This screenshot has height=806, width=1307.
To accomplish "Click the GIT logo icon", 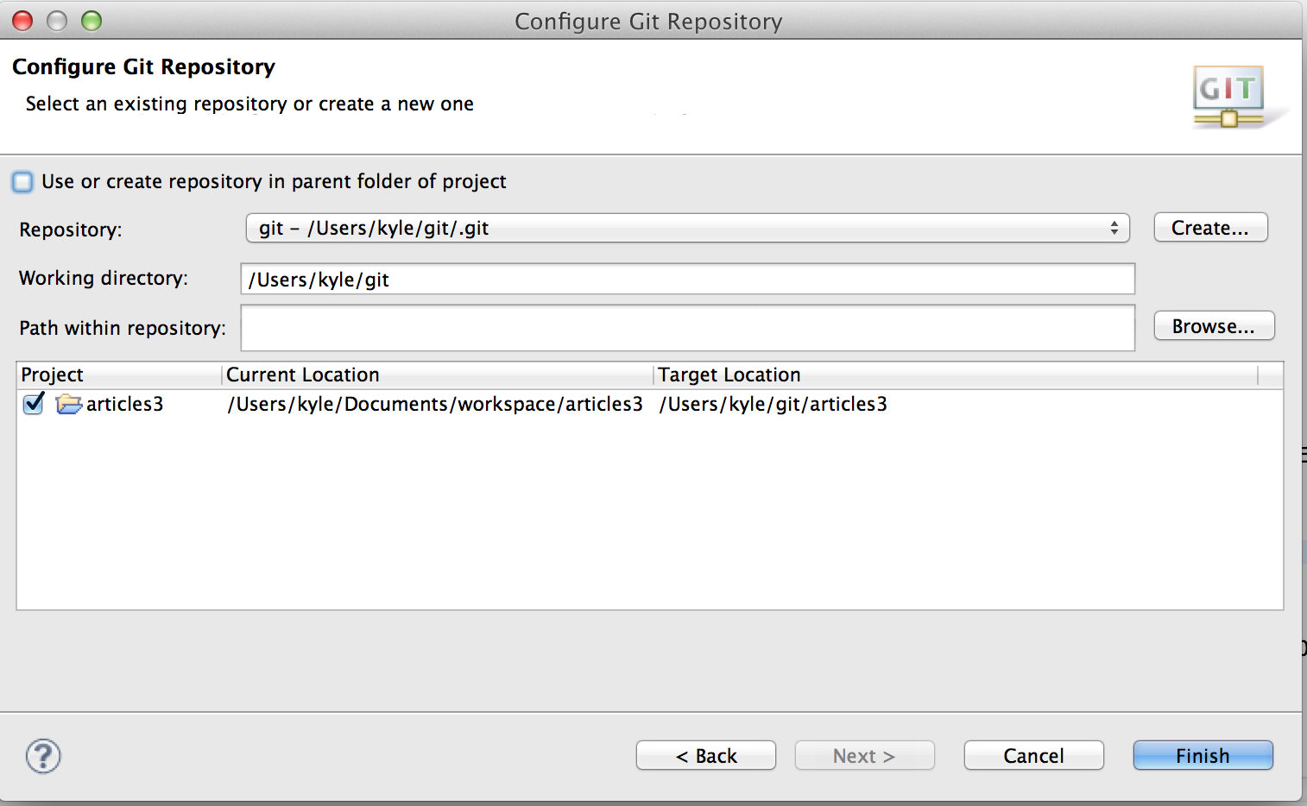I will coord(1229,97).
